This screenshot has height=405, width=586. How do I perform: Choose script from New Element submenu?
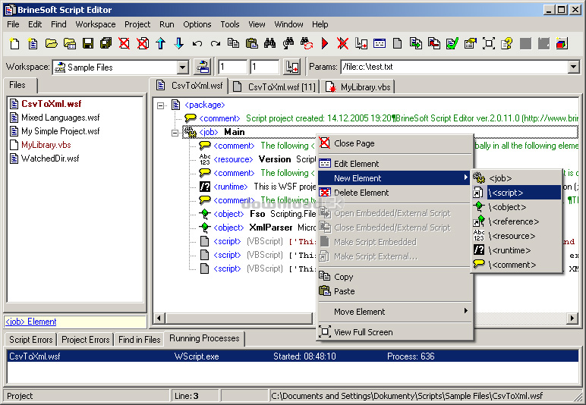[x=516, y=193]
